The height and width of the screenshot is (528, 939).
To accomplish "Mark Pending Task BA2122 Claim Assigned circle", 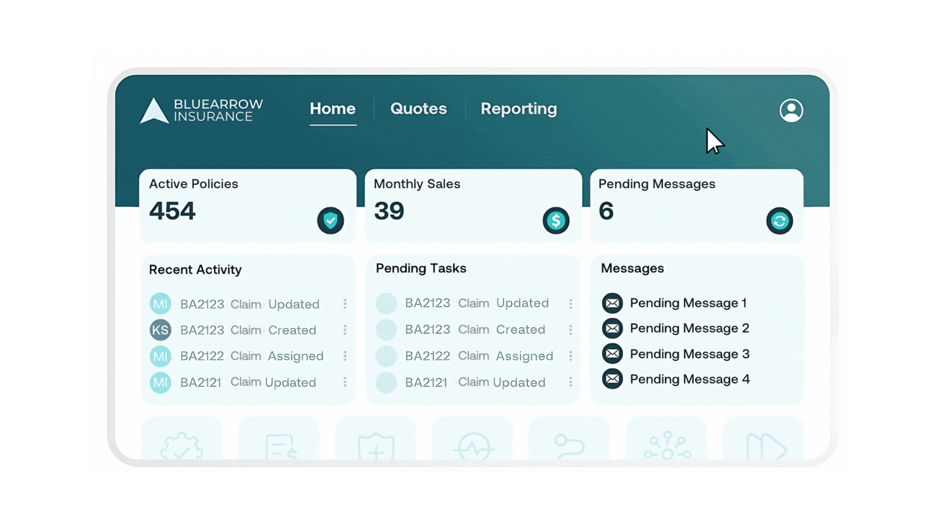I will 386,356.
